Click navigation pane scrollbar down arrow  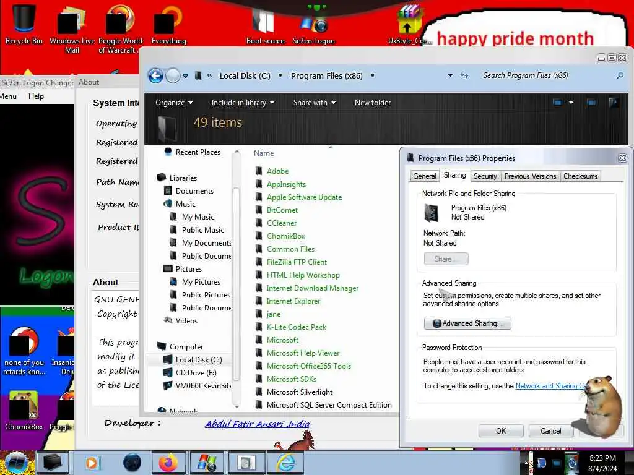tap(237, 406)
